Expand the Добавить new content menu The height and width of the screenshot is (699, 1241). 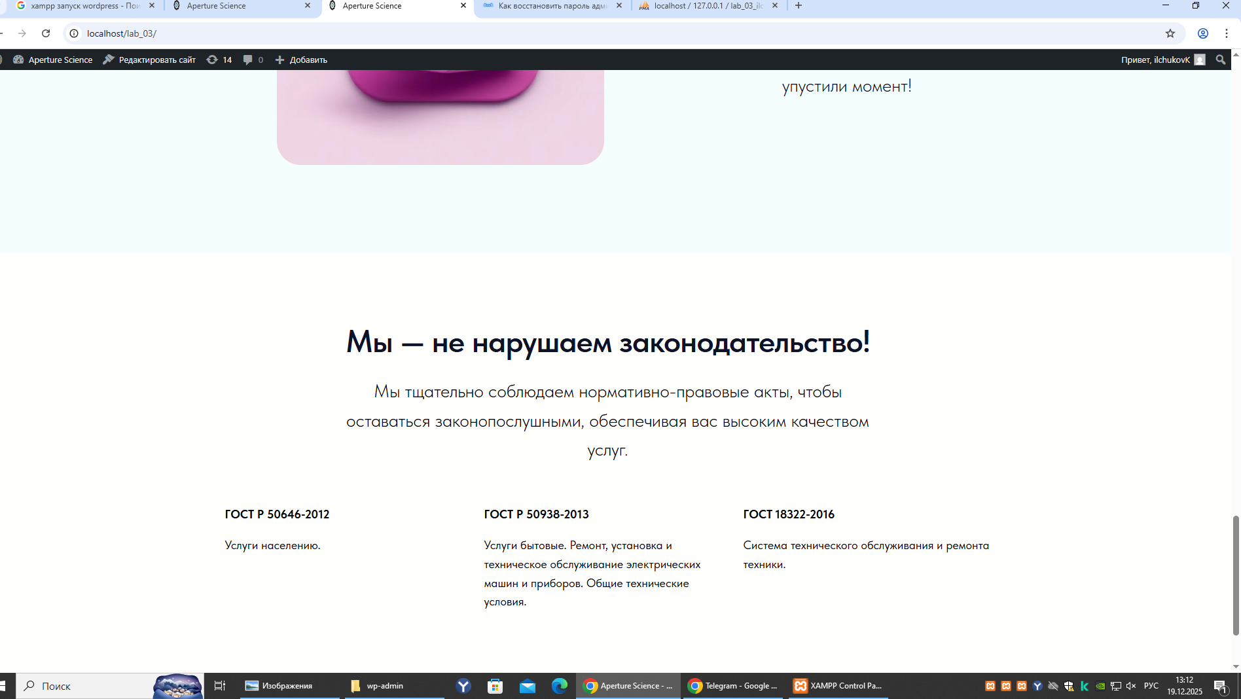click(301, 60)
